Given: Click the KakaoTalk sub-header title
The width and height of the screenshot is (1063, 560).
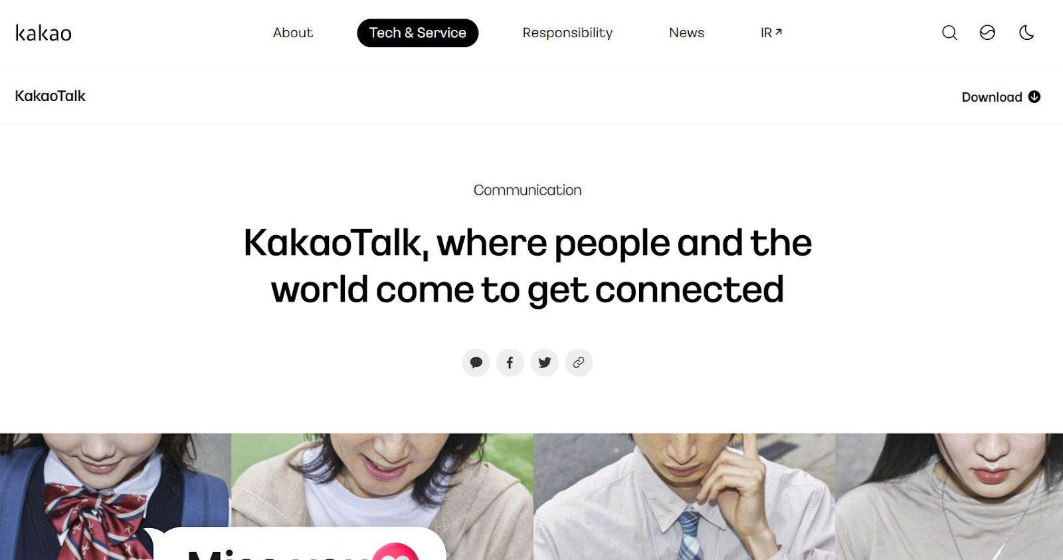Looking at the screenshot, I should [50, 96].
